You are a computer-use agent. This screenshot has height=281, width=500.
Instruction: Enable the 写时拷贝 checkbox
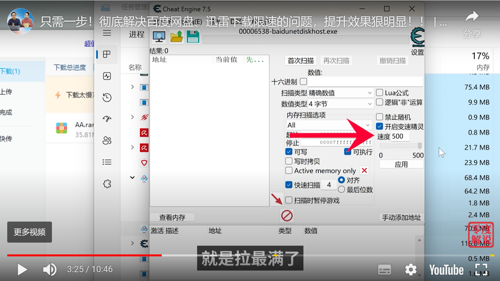coord(289,161)
